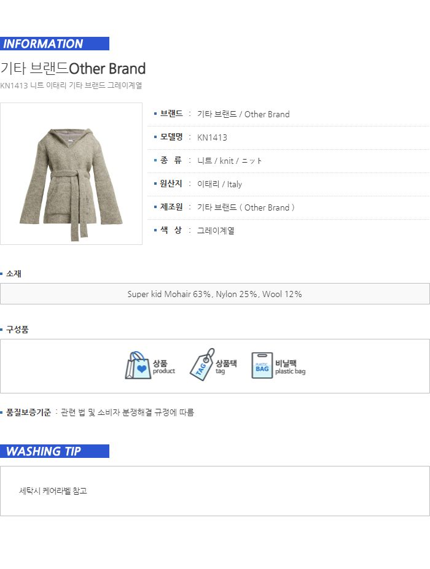
Task: Click the care label washing instruction text
Action: pyautogui.click(x=53, y=491)
